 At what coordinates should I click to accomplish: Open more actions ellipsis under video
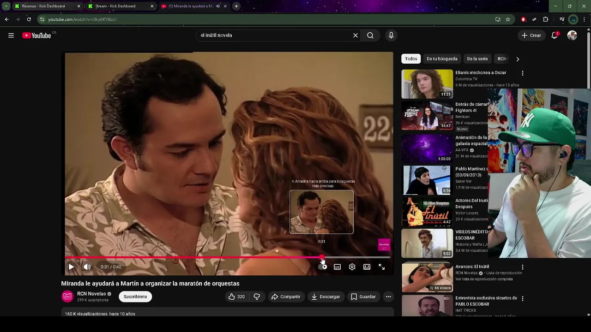(388, 297)
